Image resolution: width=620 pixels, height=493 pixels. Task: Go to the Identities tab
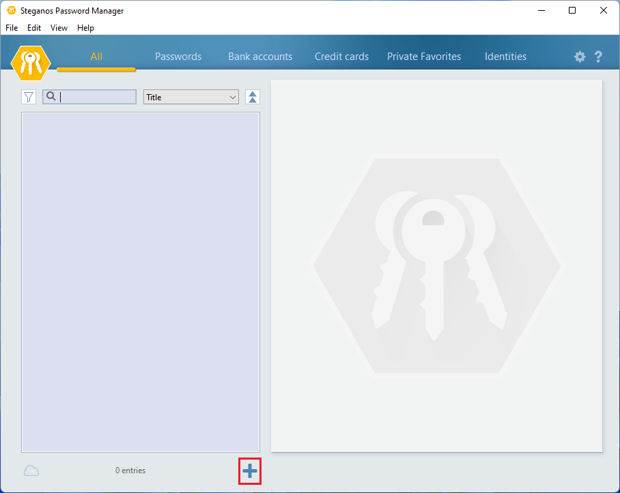(x=505, y=57)
